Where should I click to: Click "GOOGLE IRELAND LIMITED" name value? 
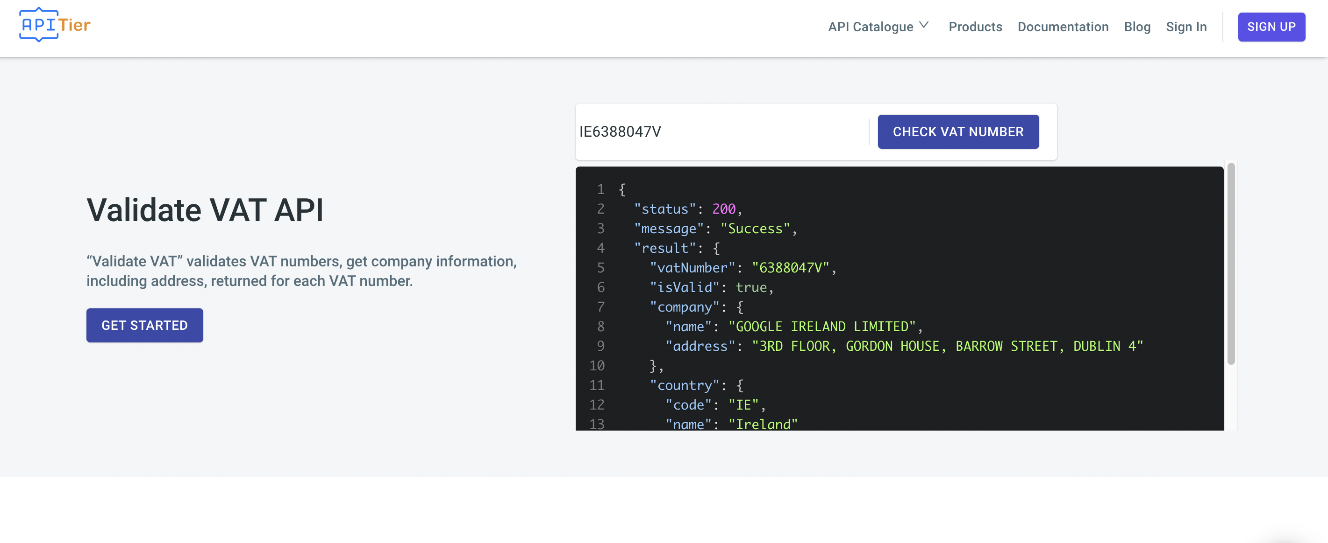click(822, 327)
